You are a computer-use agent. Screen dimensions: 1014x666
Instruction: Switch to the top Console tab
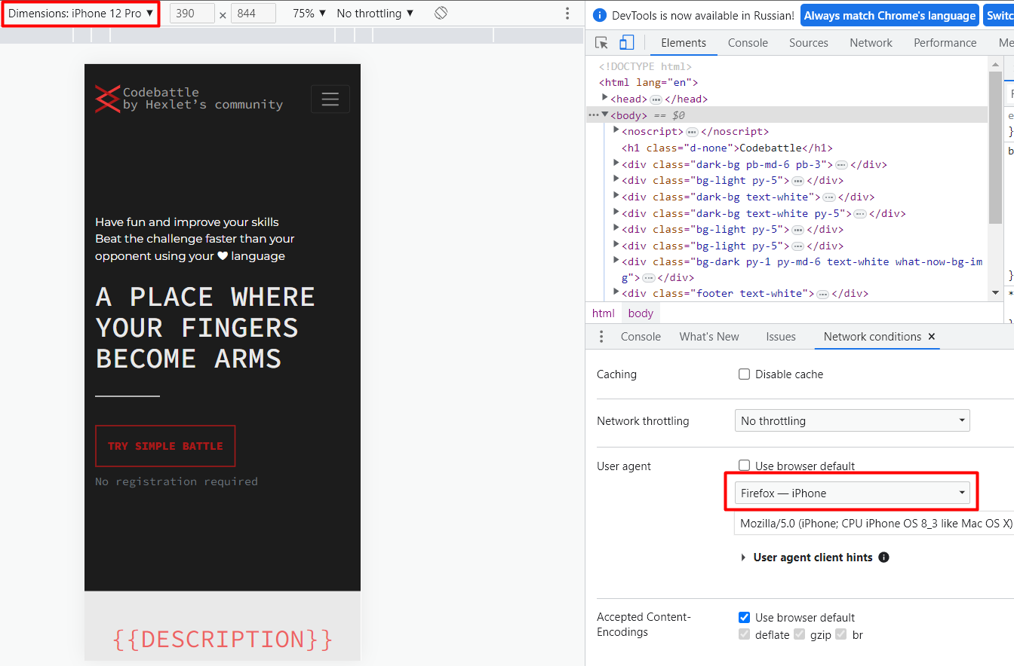(748, 43)
